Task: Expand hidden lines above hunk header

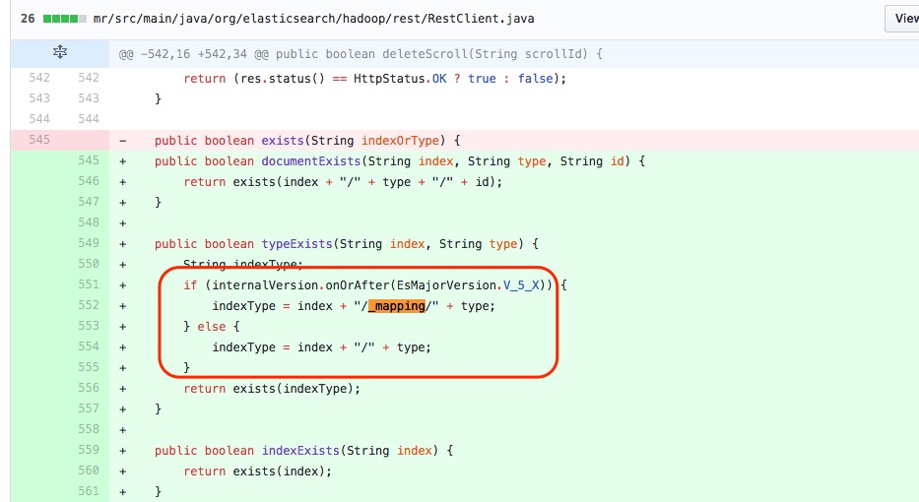Action: pyautogui.click(x=60, y=53)
